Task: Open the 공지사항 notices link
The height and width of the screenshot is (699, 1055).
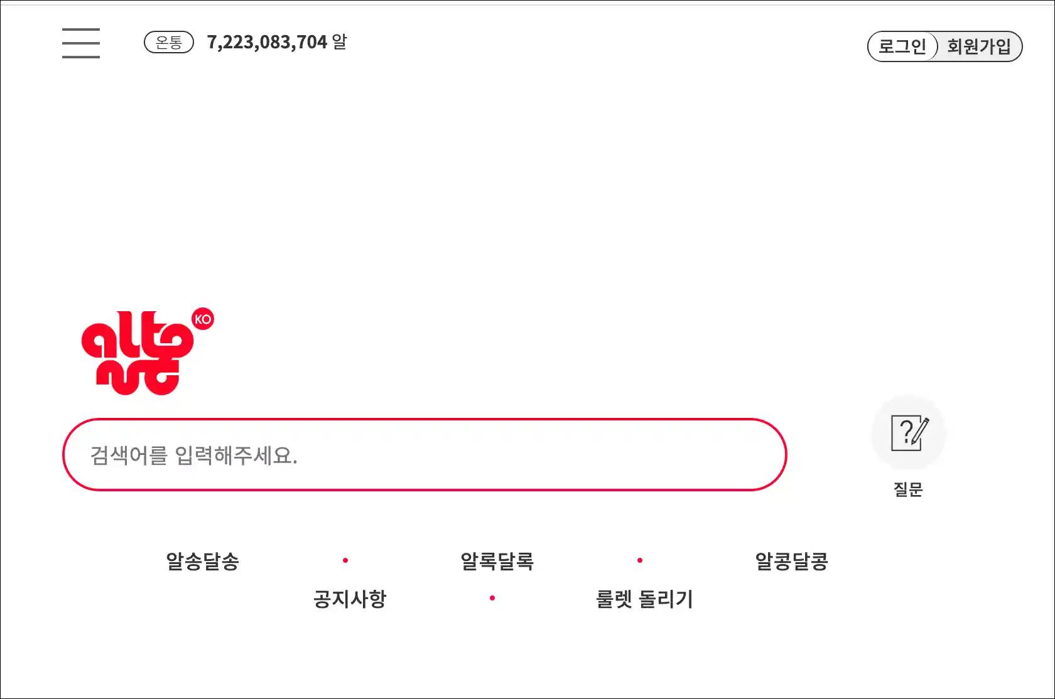Action: [x=350, y=599]
